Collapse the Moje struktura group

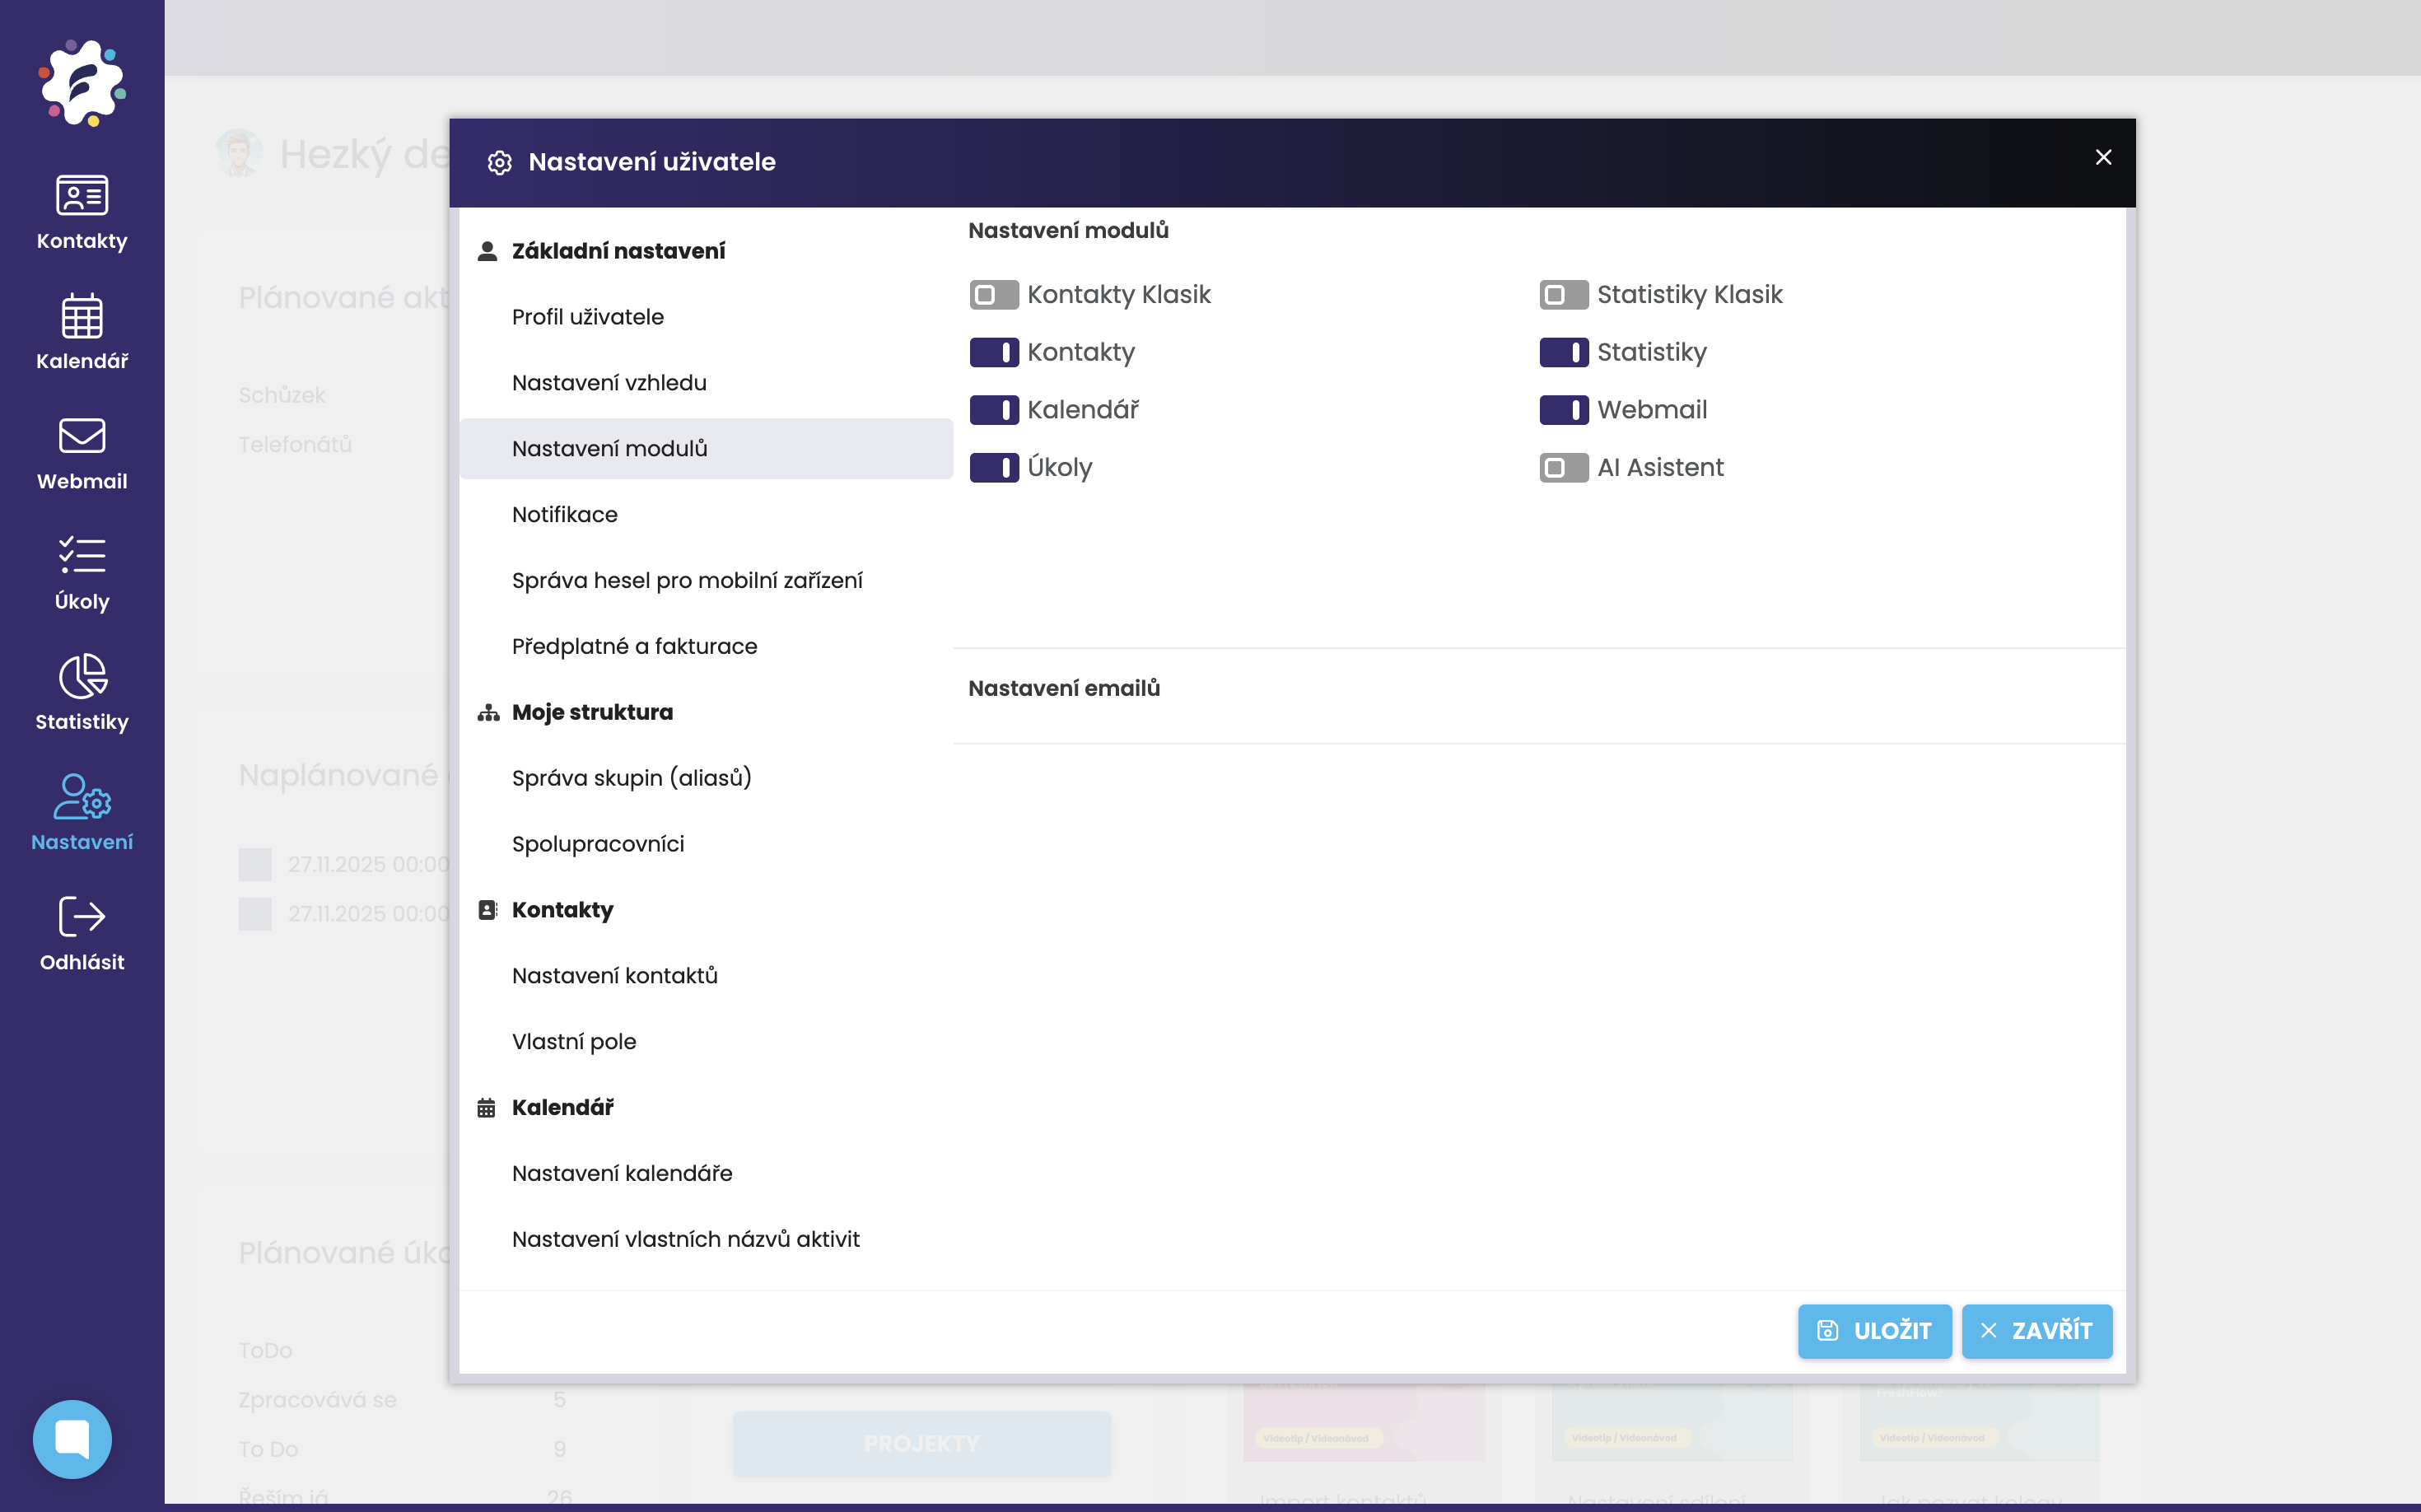(592, 712)
